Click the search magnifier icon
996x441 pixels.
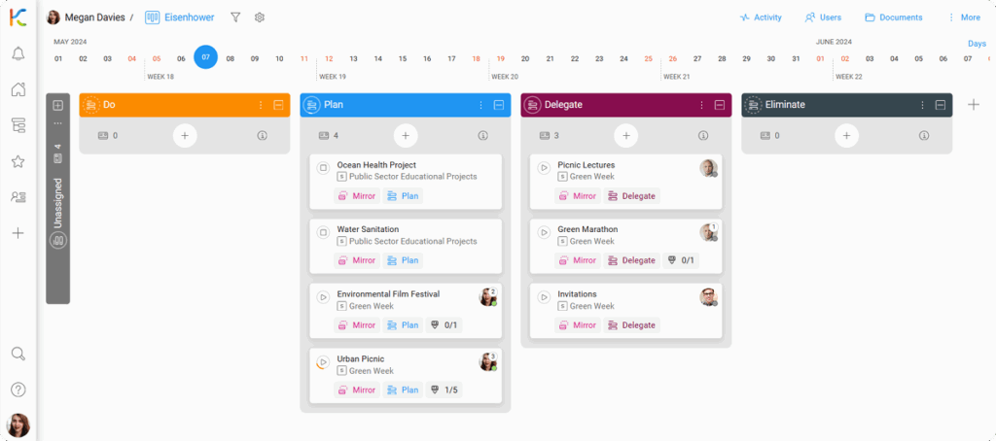pos(18,354)
